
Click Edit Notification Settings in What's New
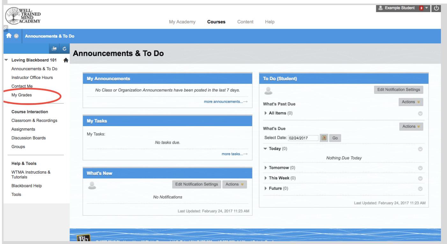[196, 184]
